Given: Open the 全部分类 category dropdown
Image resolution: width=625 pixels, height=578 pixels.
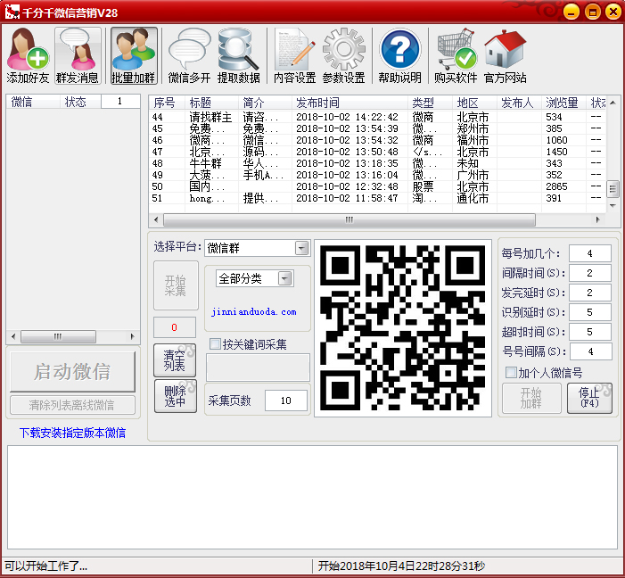Looking at the screenshot, I should [285, 278].
